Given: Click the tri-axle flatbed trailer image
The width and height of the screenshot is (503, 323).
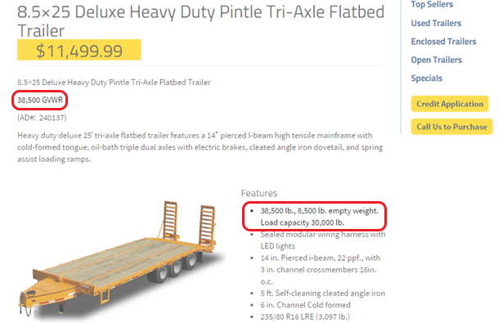Looking at the screenshot, I should coord(122,260).
